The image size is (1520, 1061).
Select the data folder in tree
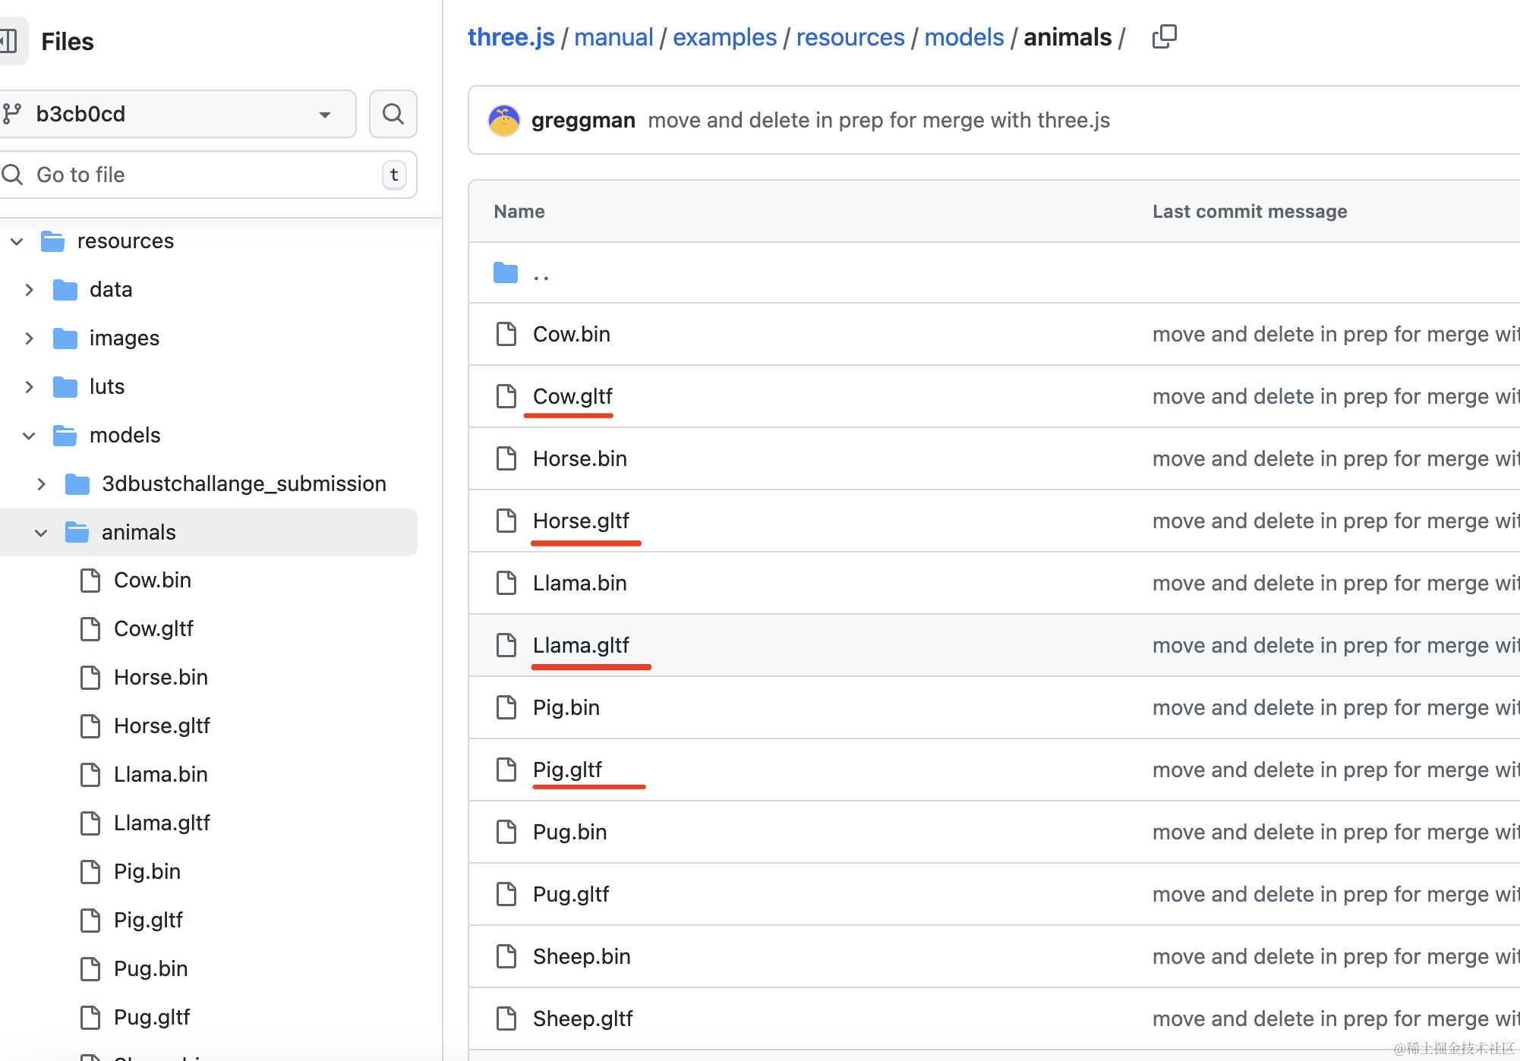tap(111, 289)
